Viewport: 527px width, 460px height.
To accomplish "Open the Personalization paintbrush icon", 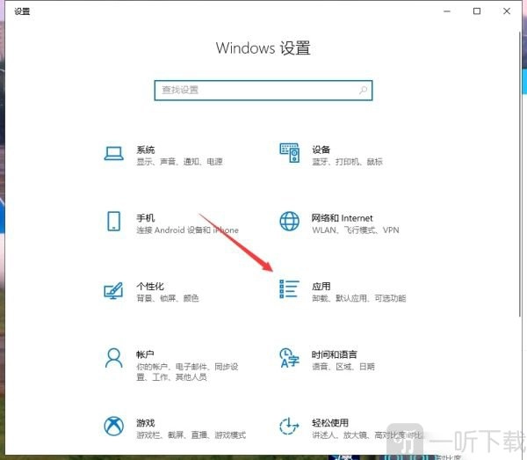I will (x=113, y=290).
